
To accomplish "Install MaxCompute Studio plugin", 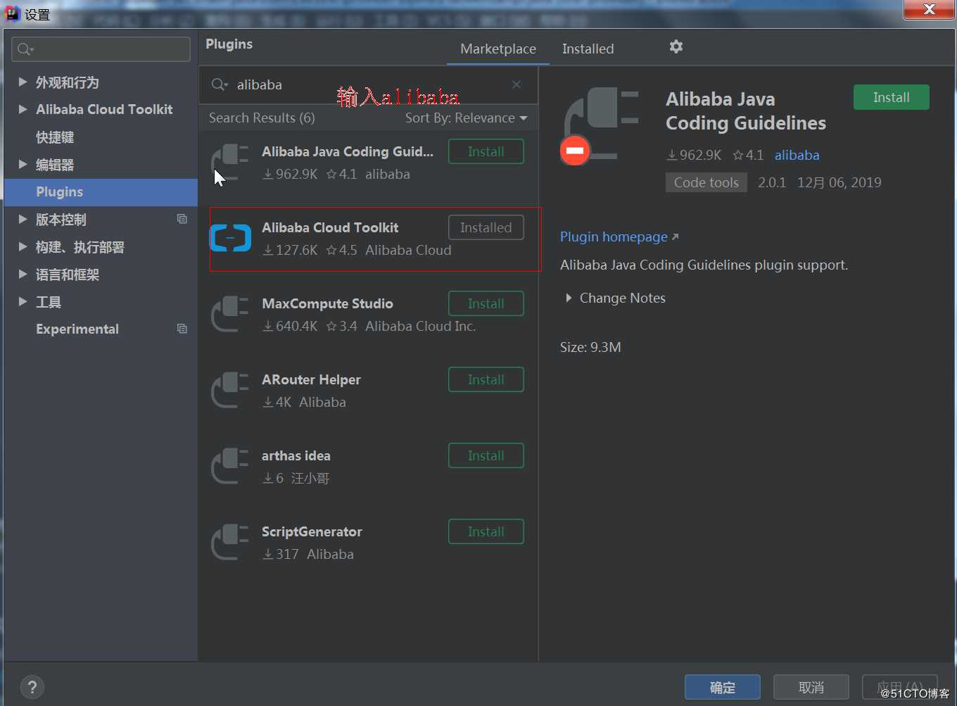I will 486,303.
